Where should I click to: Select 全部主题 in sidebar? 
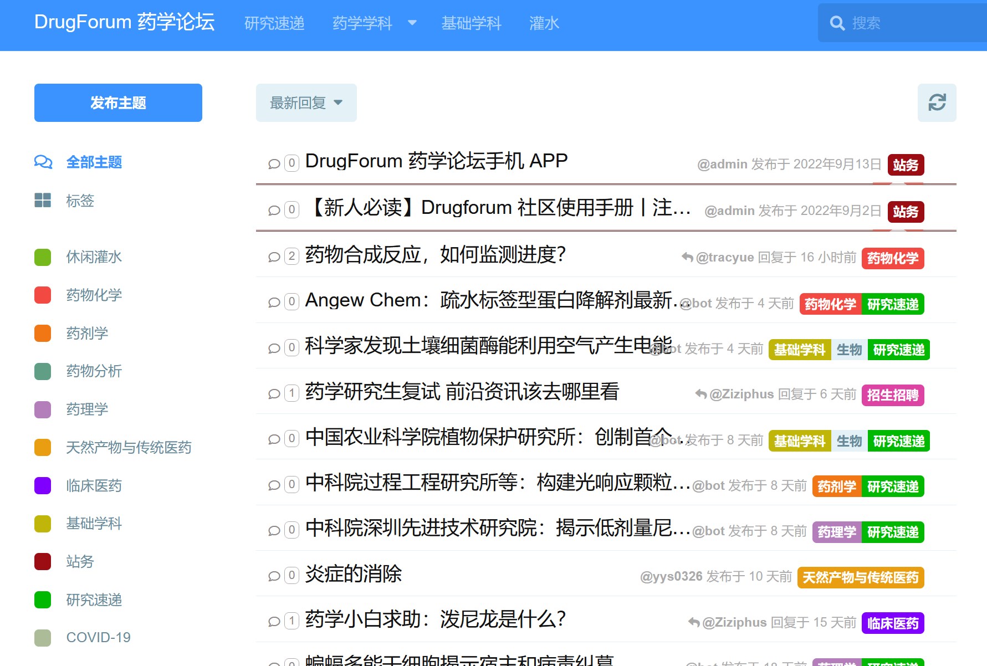pos(94,162)
